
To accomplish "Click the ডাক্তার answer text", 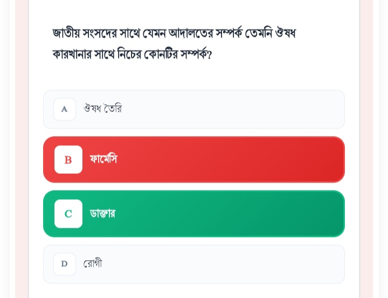I will [102, 214].
